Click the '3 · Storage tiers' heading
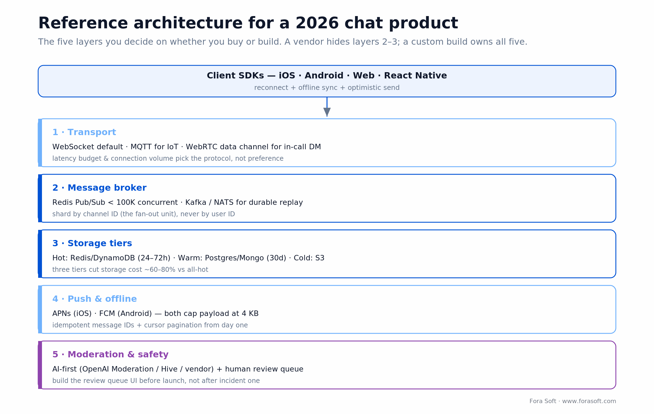Image resolution: width=654 pixels, height=414 pixels. (92, 243)
